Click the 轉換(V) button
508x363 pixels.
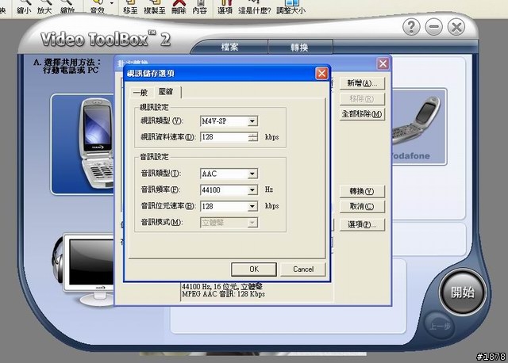(362, 191)
